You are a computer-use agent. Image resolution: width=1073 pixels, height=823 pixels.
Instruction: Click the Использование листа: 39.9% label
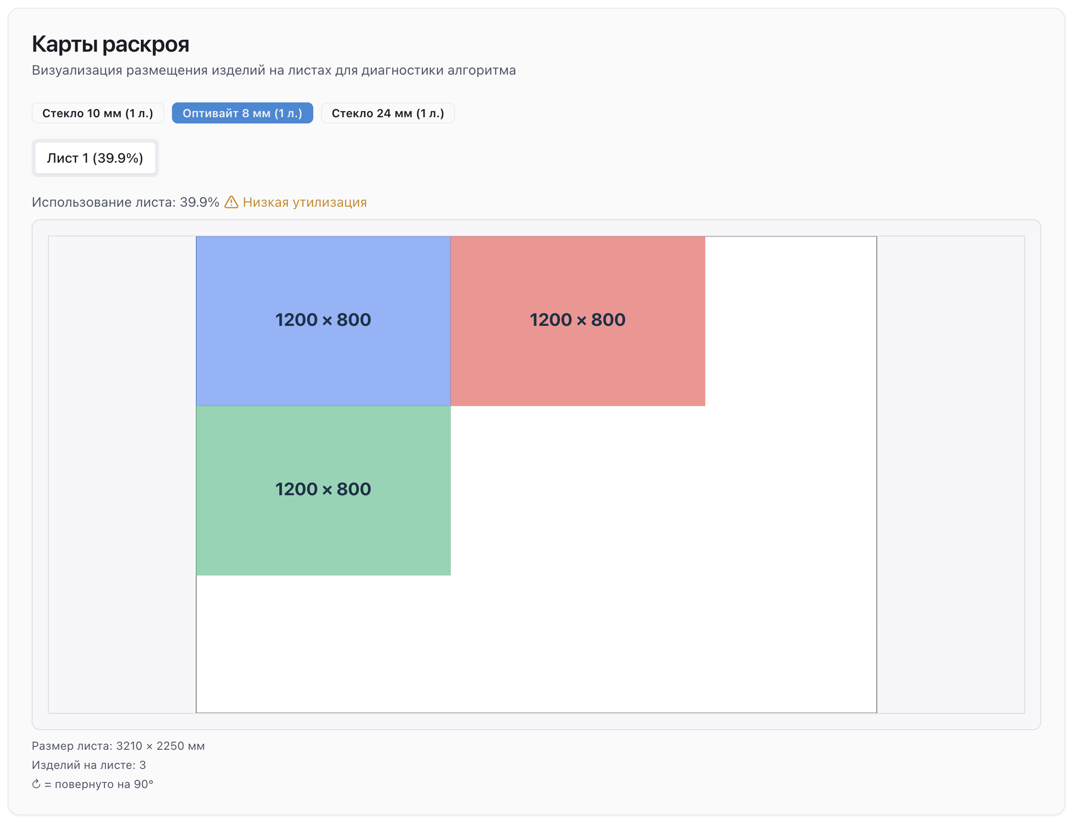click(x=126, y=202)
